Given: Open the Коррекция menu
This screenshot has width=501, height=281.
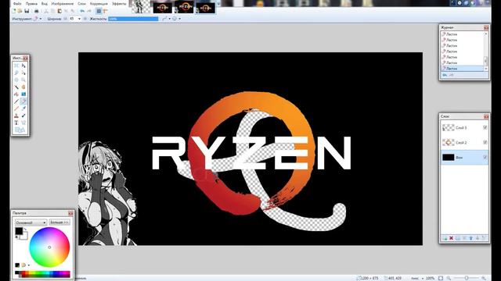Looking at the screenshot, I should [99, 4].
